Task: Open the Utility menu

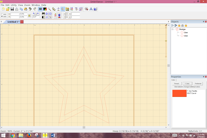Action: tap(14, 5)
